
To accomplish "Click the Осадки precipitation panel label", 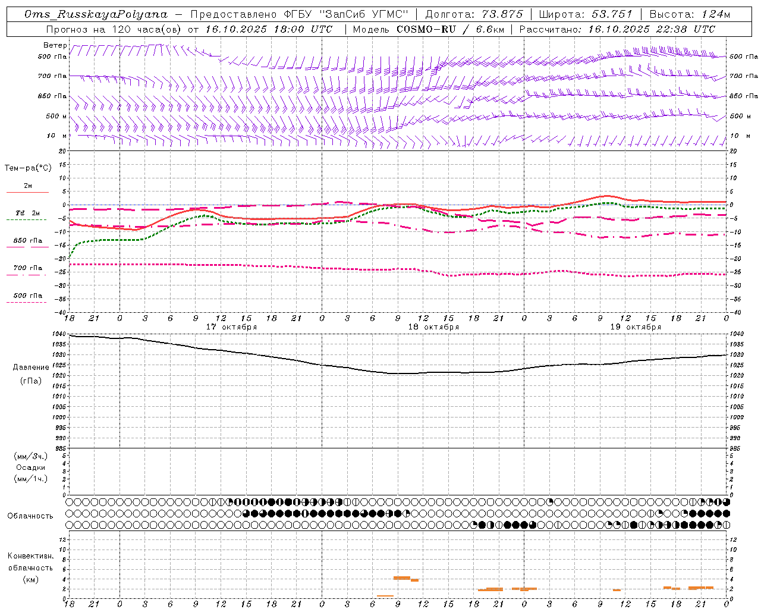I will coord(31,467).
